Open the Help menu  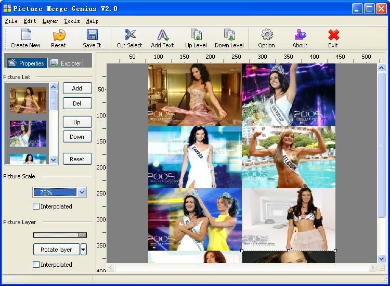click(x=92, y=21)
